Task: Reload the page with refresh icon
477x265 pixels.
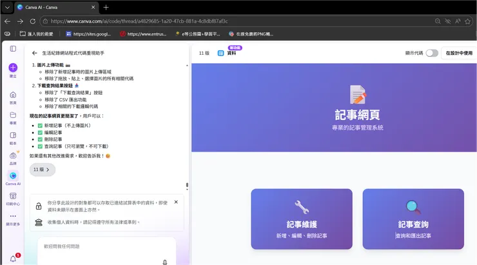Action: point(32,21)
